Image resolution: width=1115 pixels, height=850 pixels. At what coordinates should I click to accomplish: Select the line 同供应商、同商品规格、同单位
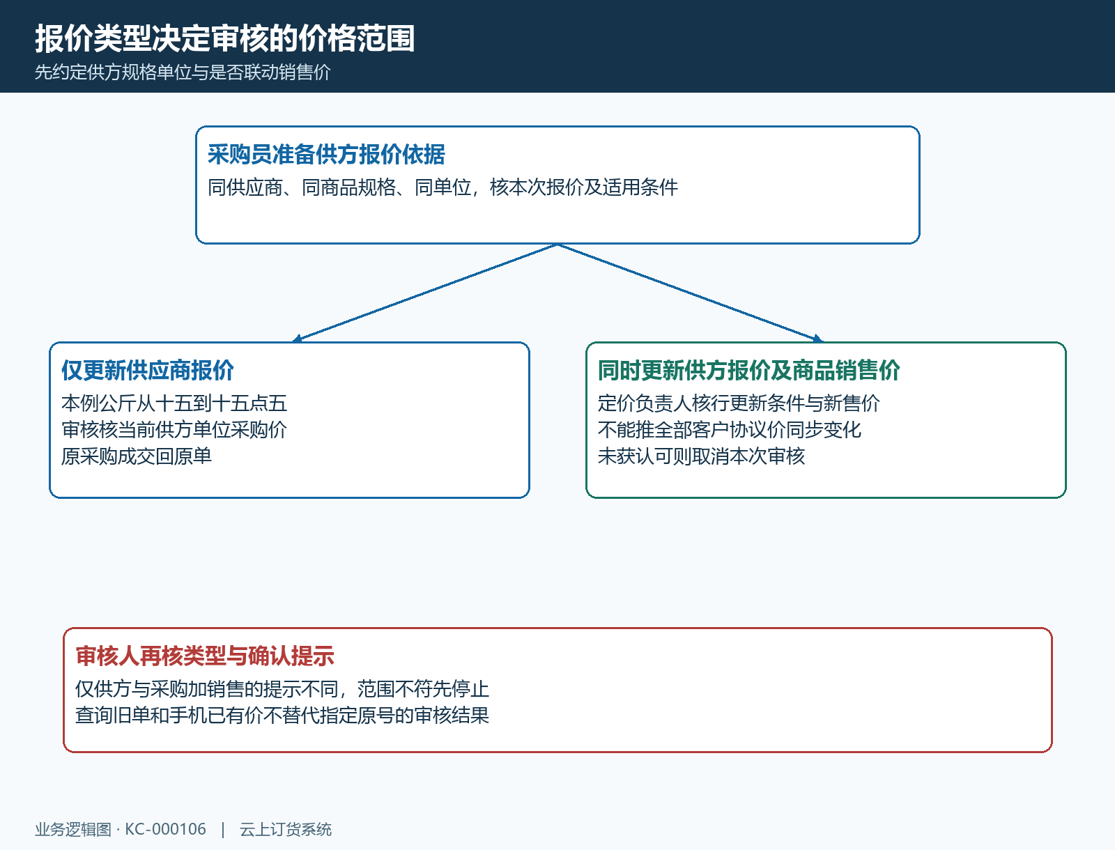pos(339,187)
